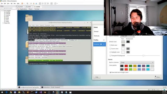Open the stretch guest dropdown arrow
167x94 pixels.
point(57,3)
